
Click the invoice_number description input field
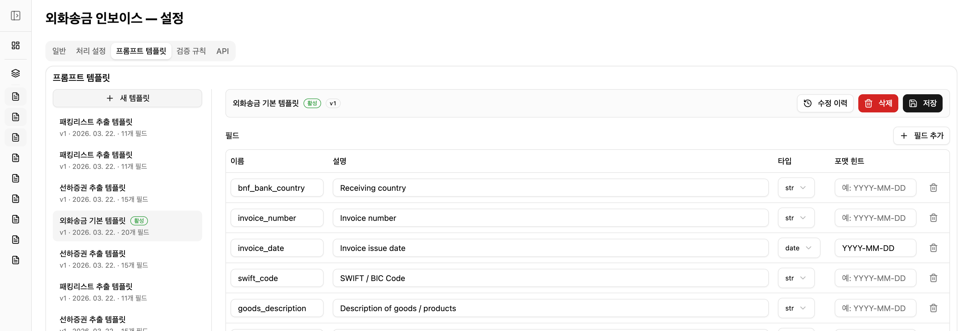550,218
